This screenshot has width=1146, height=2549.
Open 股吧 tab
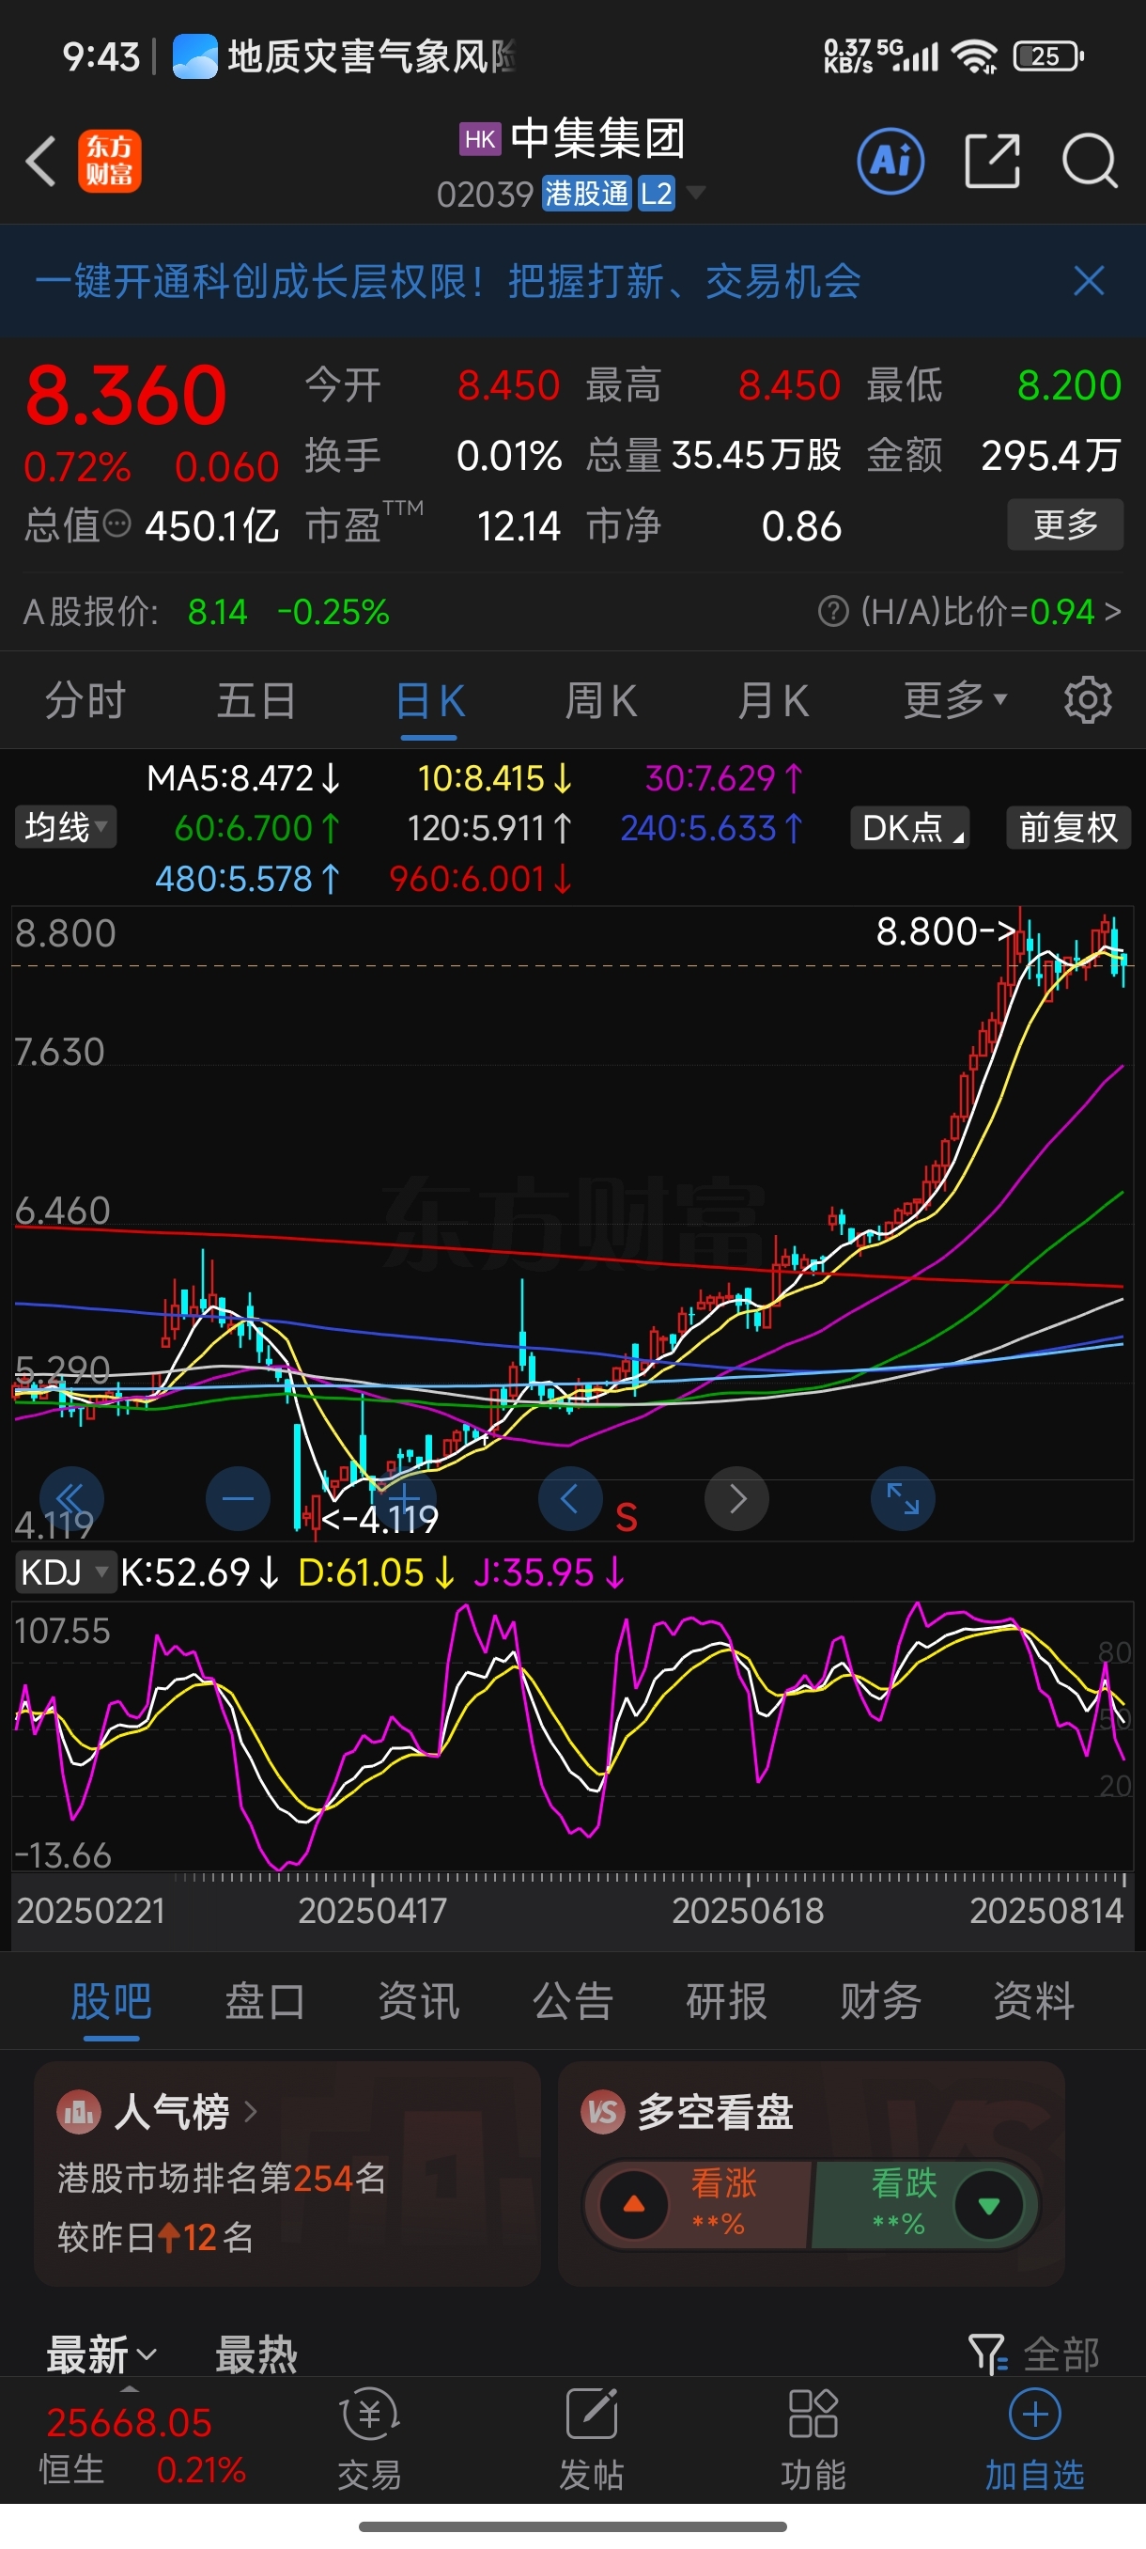111,2001
